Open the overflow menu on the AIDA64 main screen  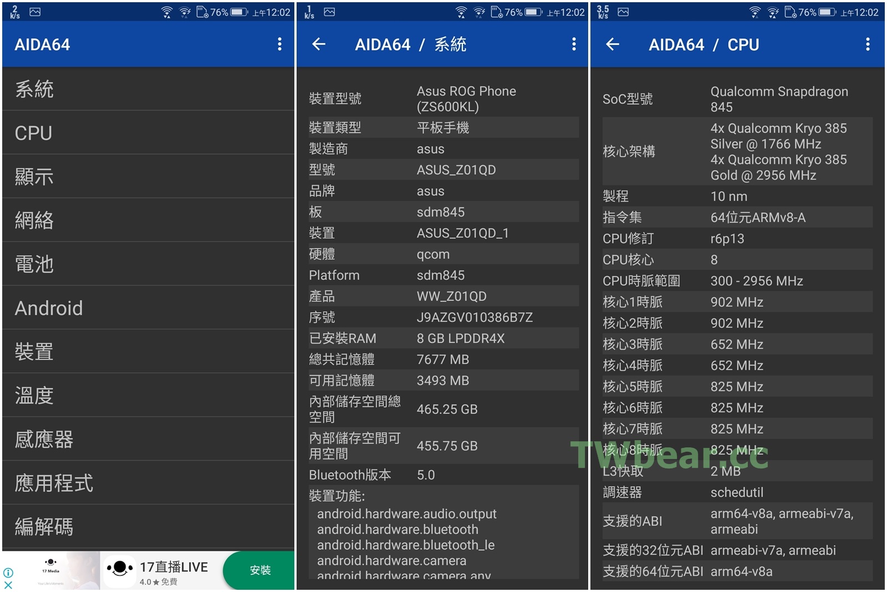279,44
